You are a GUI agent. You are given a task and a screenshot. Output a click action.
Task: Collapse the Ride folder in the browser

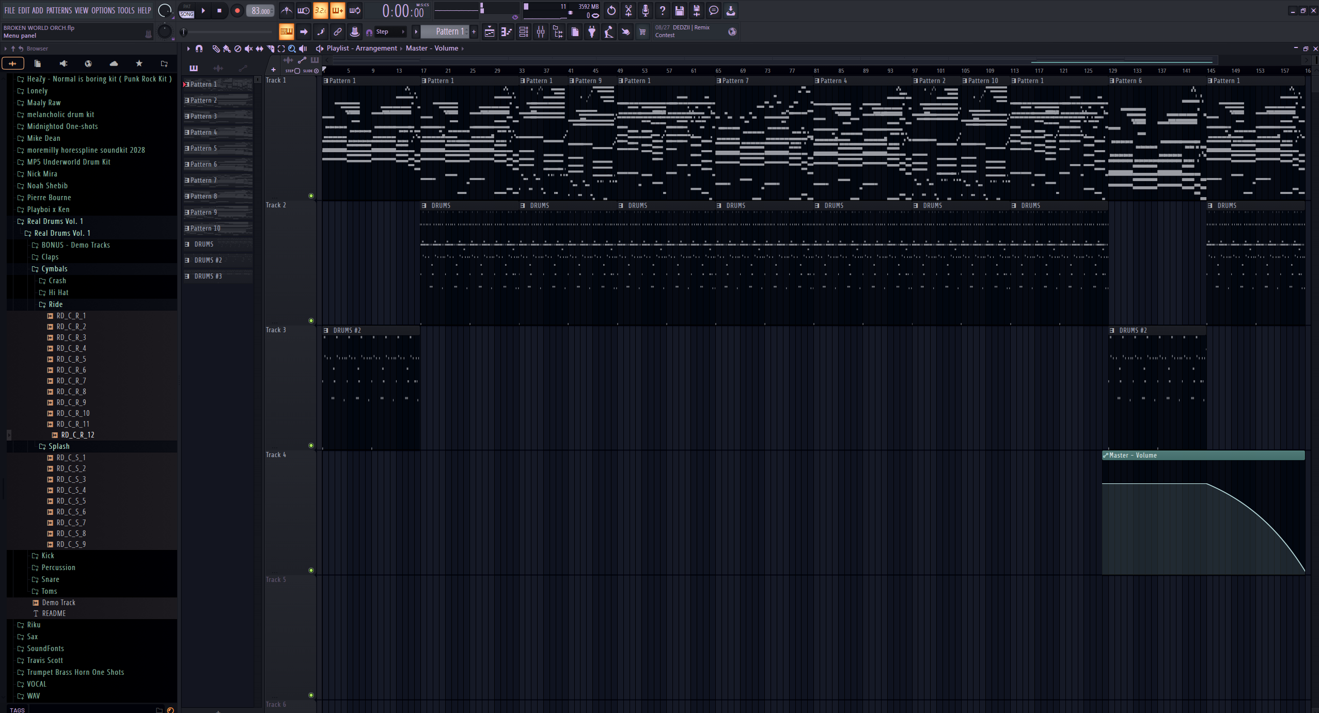coord(55,304)
